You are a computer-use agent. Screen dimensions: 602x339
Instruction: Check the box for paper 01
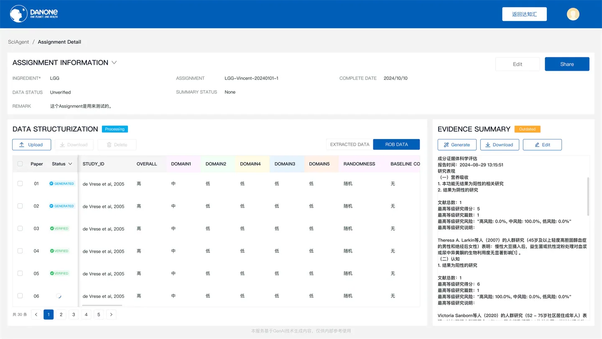pyautogui.click(x=20, y=183)
